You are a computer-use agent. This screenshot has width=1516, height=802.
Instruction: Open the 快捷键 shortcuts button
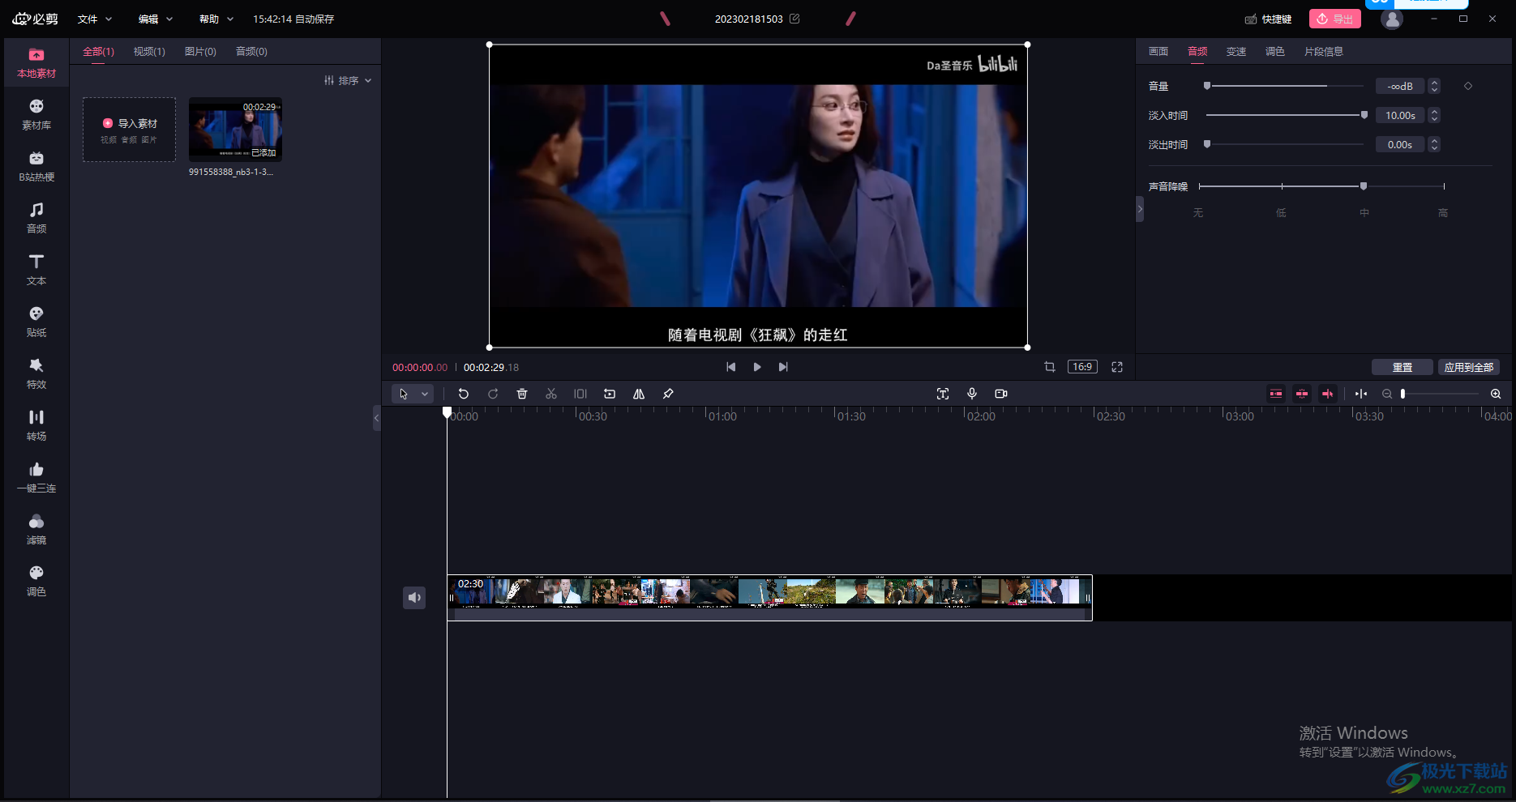pos(1269,19)
